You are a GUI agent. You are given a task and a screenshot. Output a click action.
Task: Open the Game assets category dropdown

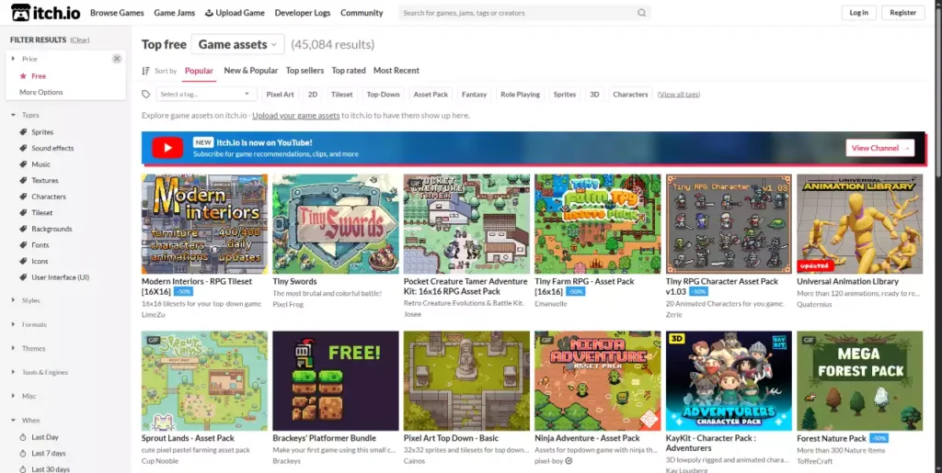click(238, 44)
